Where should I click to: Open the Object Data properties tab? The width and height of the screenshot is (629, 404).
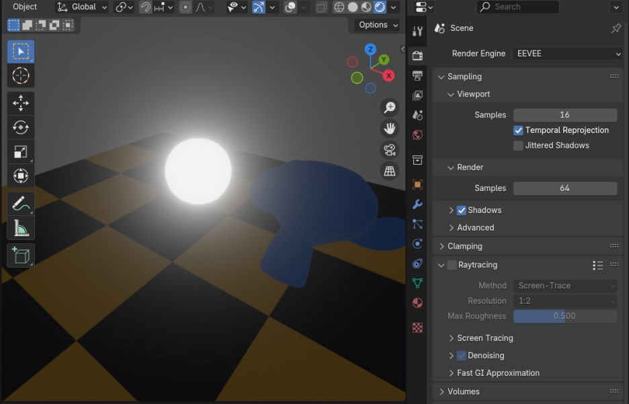click(x=417, y=283)
